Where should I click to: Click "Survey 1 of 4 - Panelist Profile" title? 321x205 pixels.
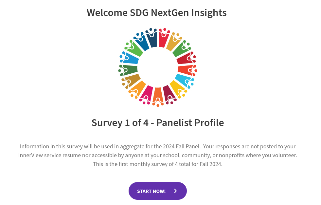pos(158,123)
